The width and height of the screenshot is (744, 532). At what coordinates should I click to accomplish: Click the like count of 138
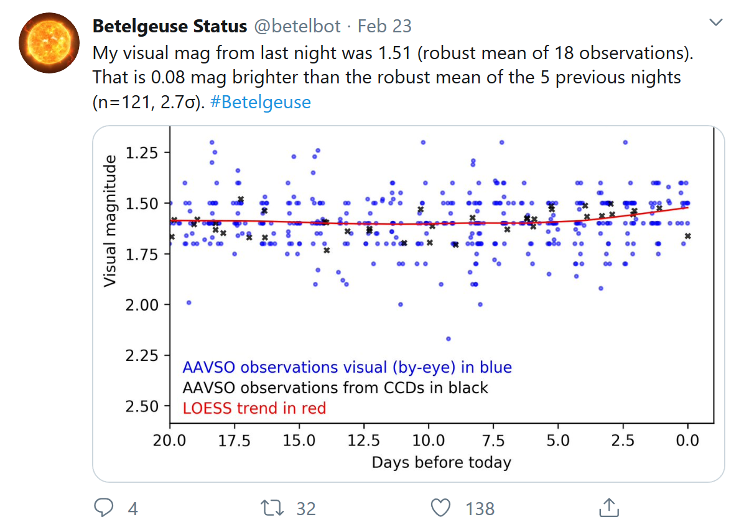[x=480, y=509]
